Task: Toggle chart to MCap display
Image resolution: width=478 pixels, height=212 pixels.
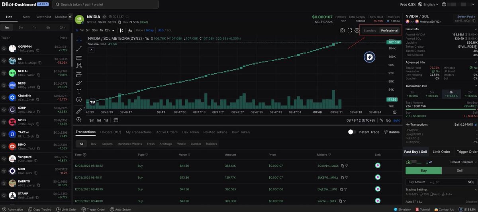Action: coord(150,30)
